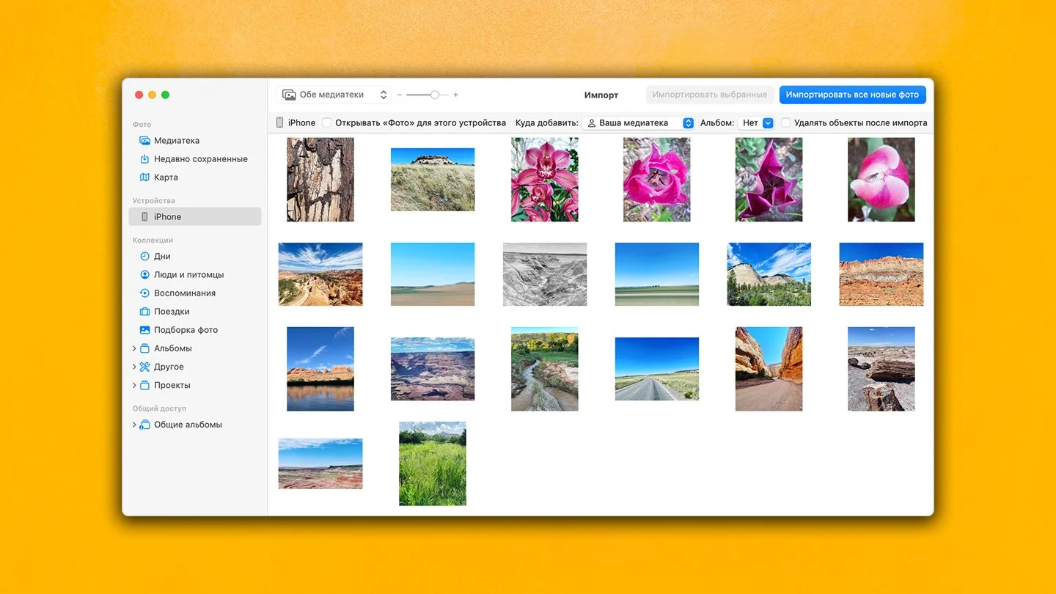This screenshot has width=1056, height=594.
Task: Open the Обе медиатеки library selector
Action: click(x=334, y=95)
